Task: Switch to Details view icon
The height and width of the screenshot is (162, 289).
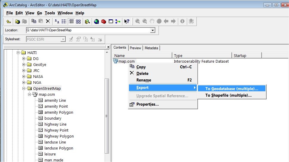Action: pyautogui.click(x=71, y=21)
